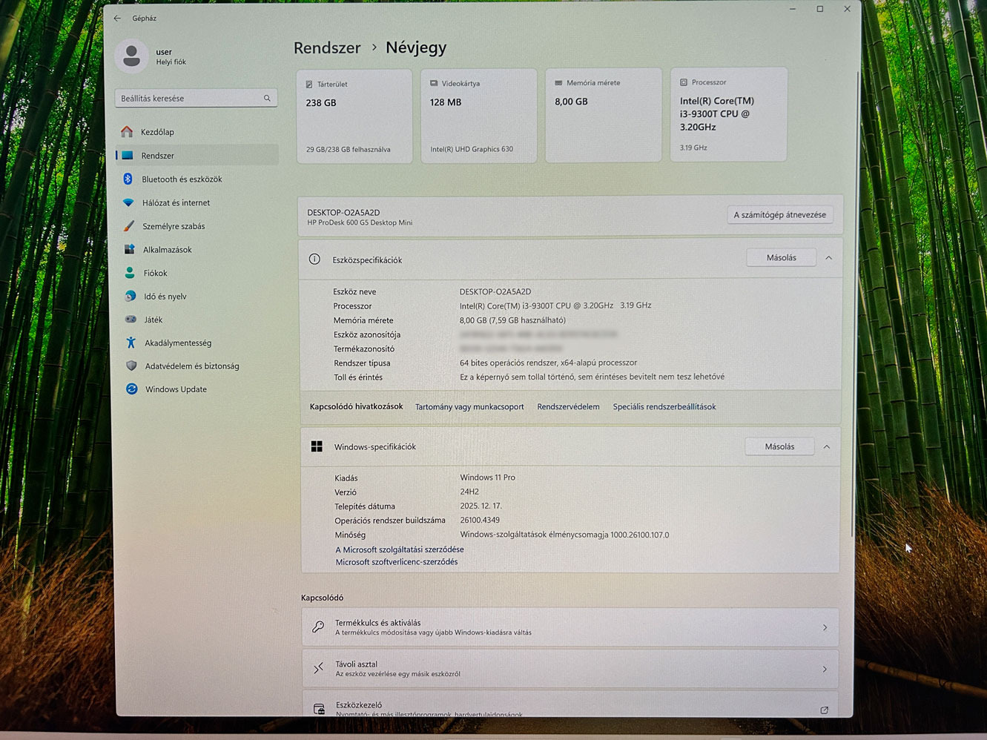Image resolution: width=987 pixels, height=740 pixels.
Task: Click the Adatvédelem és biztonság shield icon
Action: click(x=131, y=366)
